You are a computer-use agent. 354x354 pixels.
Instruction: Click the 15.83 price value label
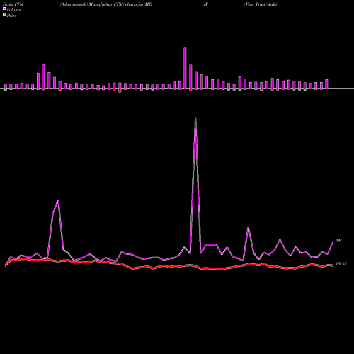tap(341, 264)
